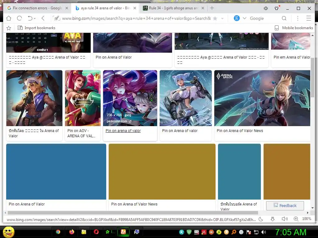Open Firefox from the taskbar
The width and height of the screenshot is (318, 238).
[x=72, y=232]
